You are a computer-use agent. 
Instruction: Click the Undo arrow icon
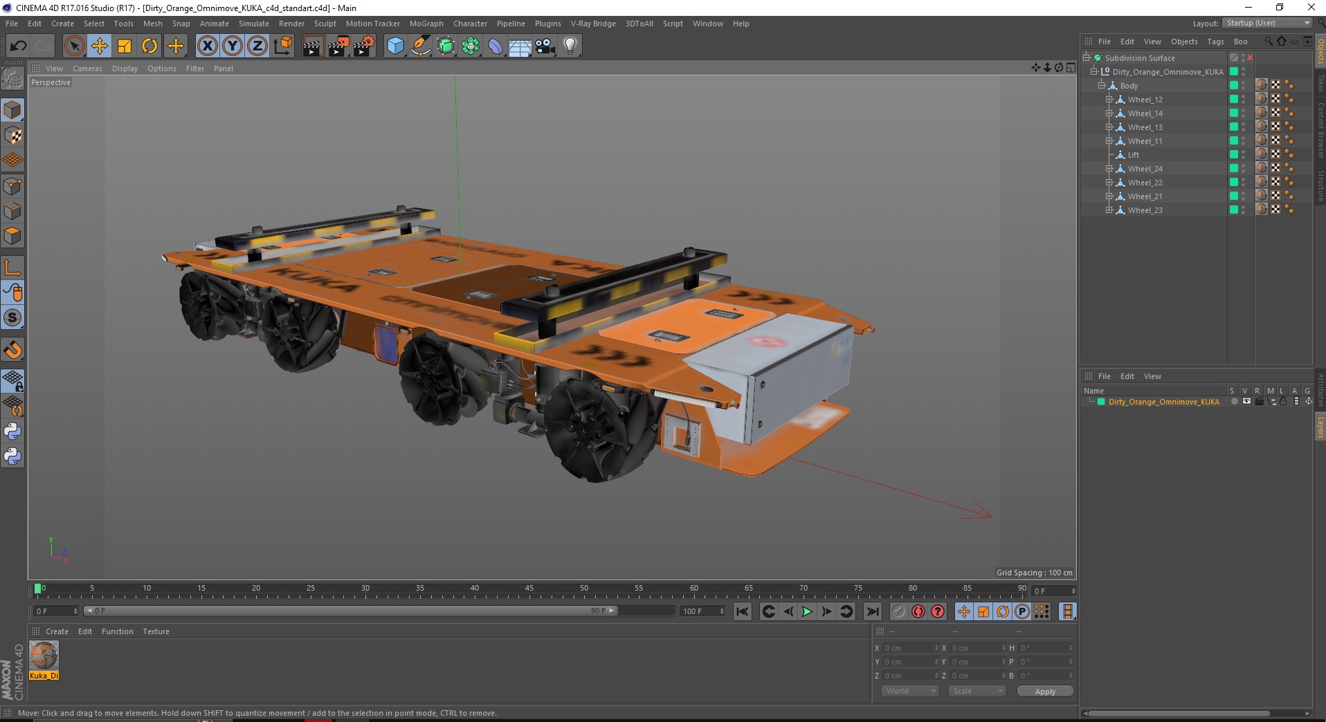pyautogui.click(x=18, y=46)
